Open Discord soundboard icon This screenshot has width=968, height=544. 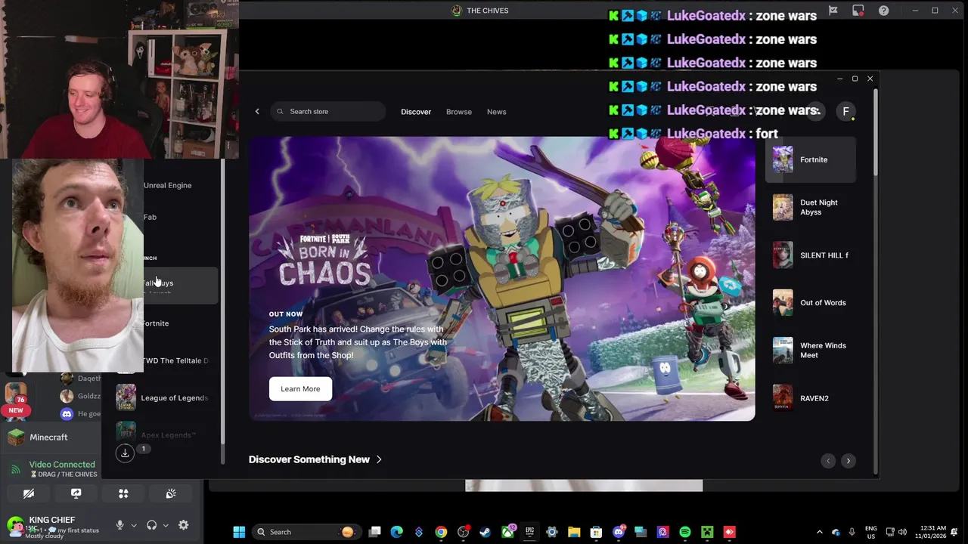click(171, 494)
